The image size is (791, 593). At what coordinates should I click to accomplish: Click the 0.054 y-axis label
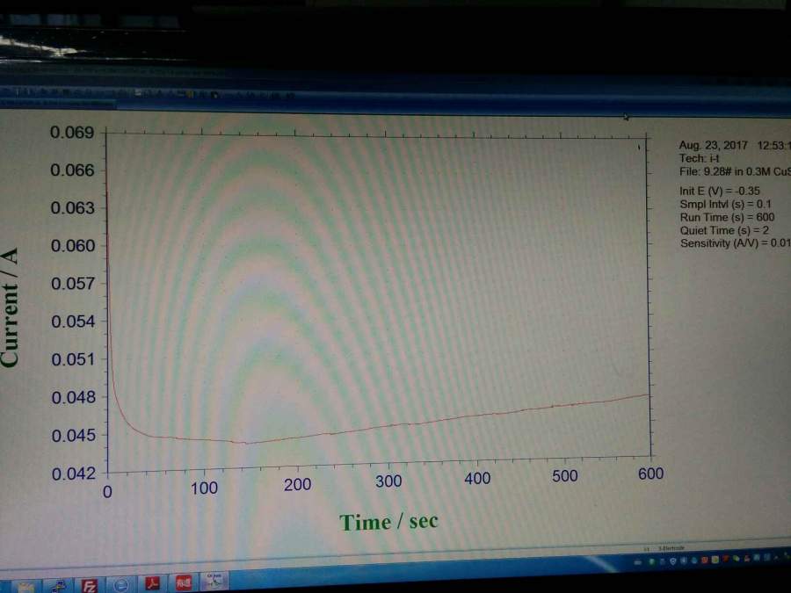point(73,322)
